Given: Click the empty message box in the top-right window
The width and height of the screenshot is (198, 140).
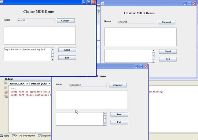Looking at the screenshot, I should [128, 56].
